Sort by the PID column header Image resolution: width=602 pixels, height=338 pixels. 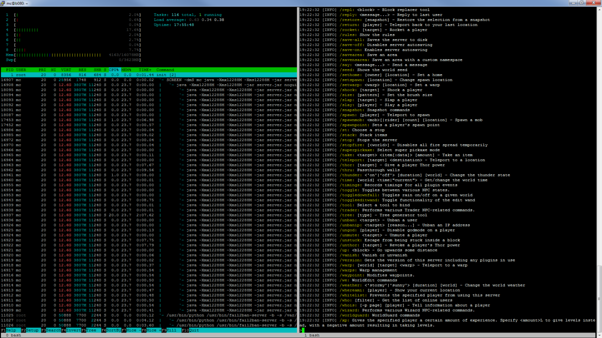coord(9,70)
